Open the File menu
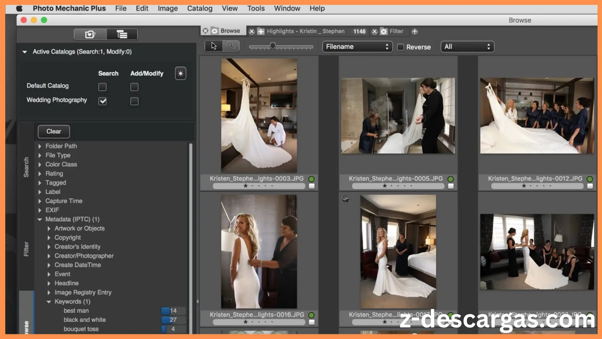The height and width of the screenshot is (339, 602). [121, 8]
